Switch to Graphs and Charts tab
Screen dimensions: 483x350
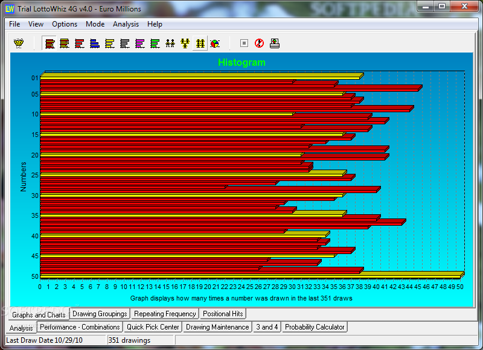tap(39, 314)
